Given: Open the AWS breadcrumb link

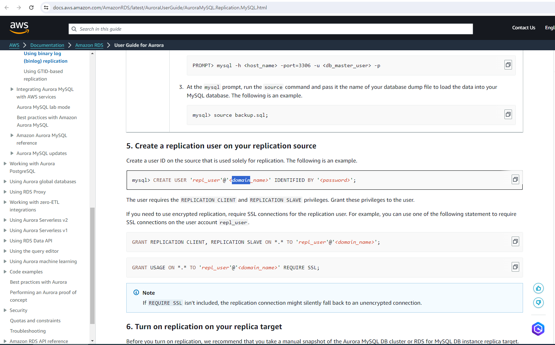Looking at the screenshot, I should coord(14,45).
